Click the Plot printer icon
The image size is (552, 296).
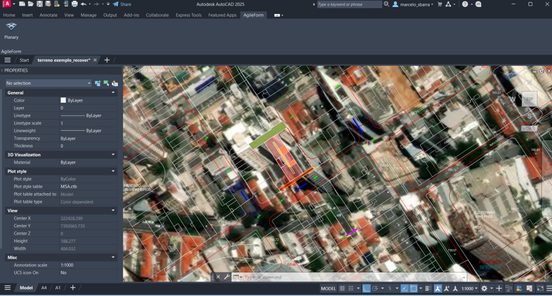click(74, 4)
